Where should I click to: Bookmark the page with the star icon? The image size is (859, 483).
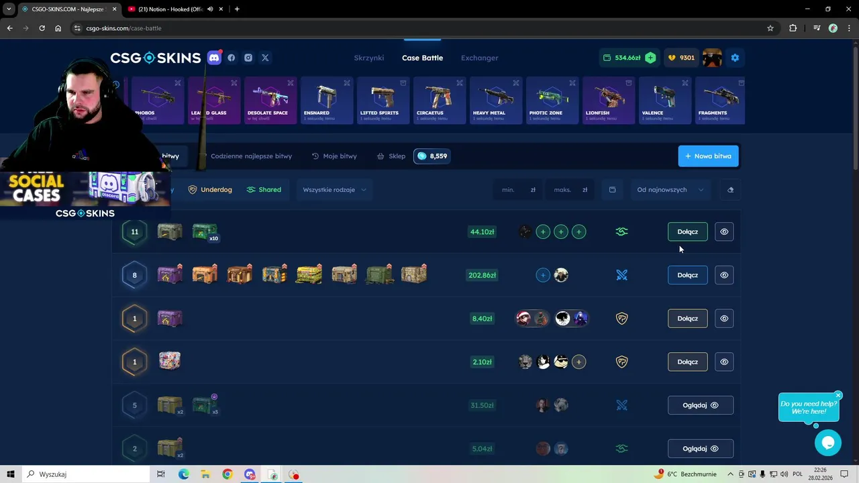770,28
